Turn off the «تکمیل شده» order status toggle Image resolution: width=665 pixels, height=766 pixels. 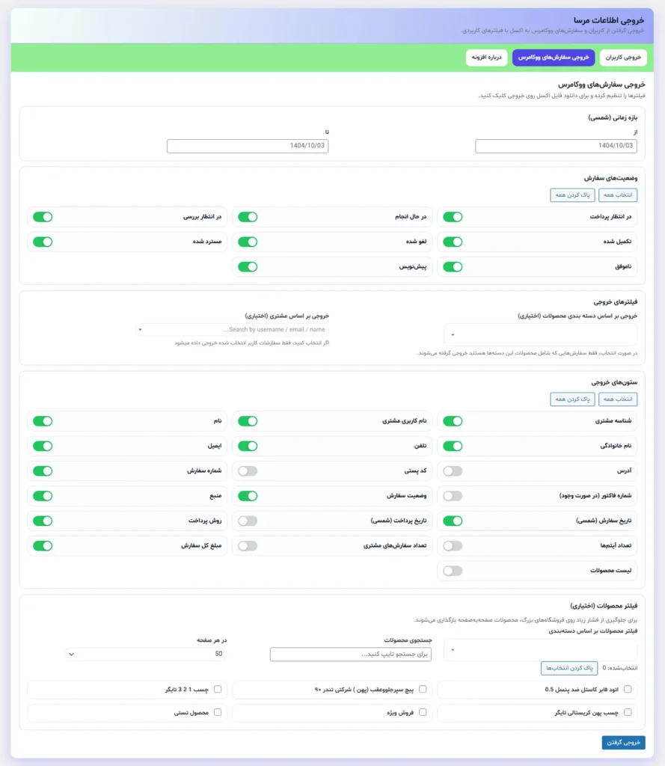[453, 242]
